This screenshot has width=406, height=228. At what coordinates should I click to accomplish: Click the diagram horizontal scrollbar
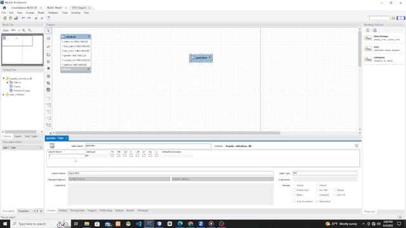(167, 133)
